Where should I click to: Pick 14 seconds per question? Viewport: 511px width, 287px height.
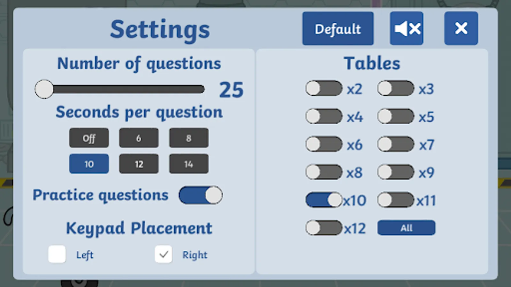188,164
